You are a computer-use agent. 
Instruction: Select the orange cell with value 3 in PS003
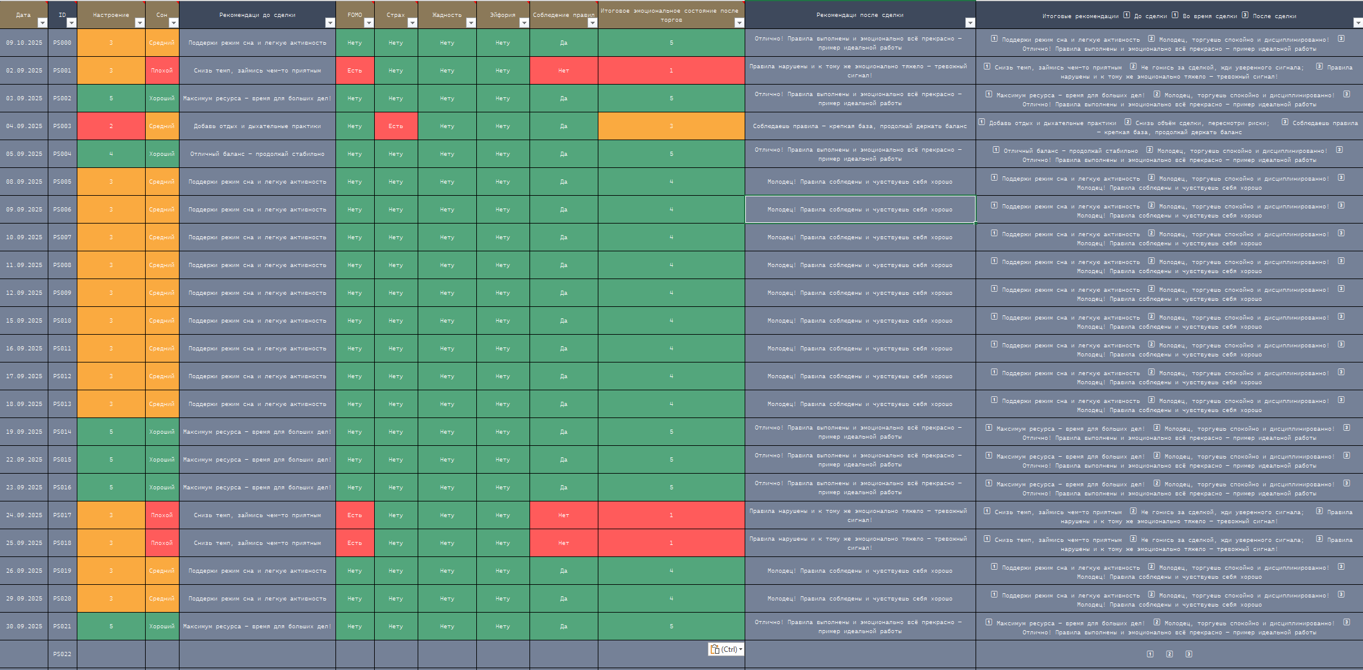click(x=671, y=126)
